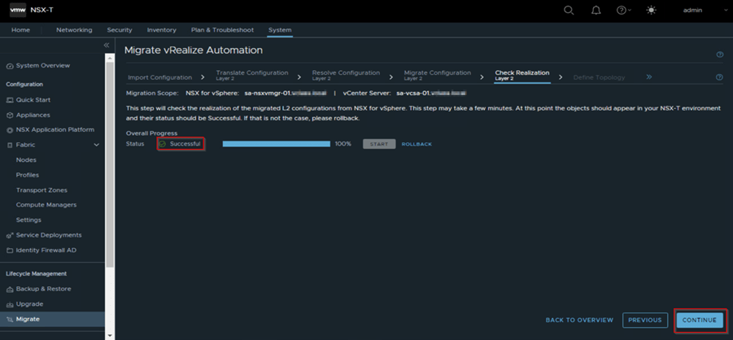Switch to the Plan & Troubleshoot tab
This screenshot has height=340, width=733.
(x=222, y=30)
